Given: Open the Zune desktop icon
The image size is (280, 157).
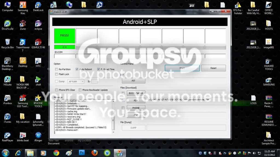Looking at the screenshot, I should pyautogui.click(x=23, y=25).
